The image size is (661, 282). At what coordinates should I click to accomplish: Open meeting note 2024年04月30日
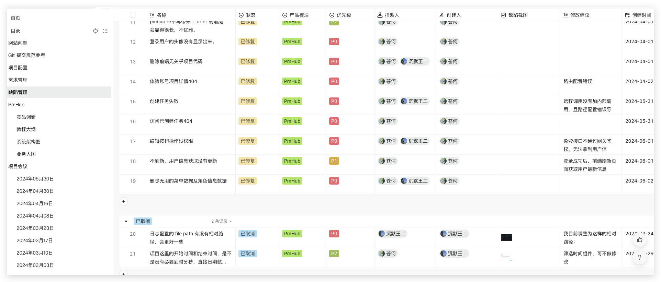pyautogui.click(x=35, y=191)
